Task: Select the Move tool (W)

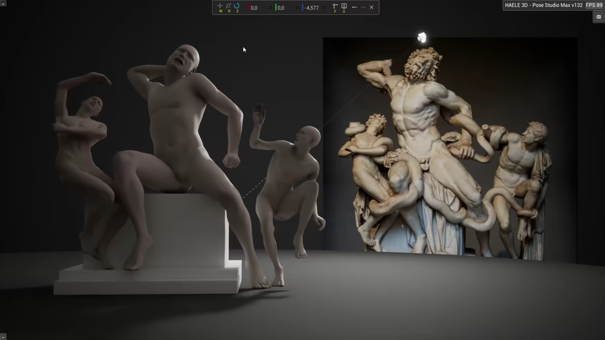Action: (x=220, y=6)
